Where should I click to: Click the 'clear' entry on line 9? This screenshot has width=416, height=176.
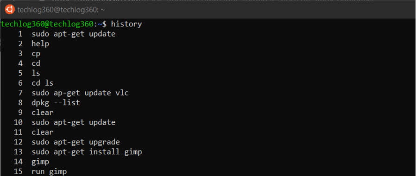tap(43, 113)
